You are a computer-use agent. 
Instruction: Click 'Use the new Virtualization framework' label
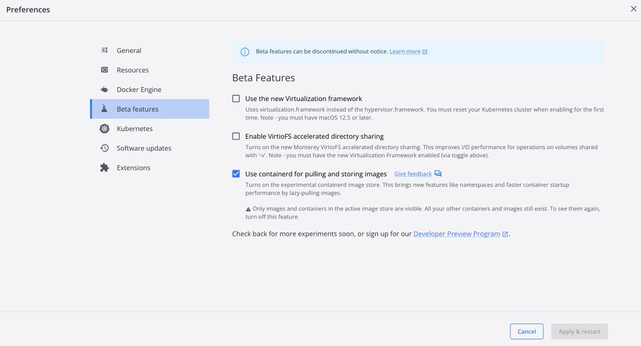point(303,99)
